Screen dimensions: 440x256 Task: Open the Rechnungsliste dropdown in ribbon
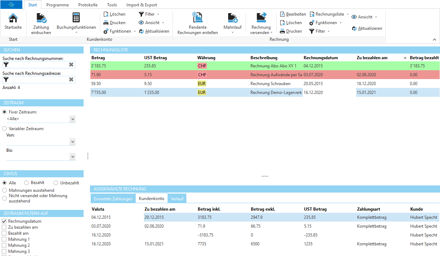pos(329,14)
